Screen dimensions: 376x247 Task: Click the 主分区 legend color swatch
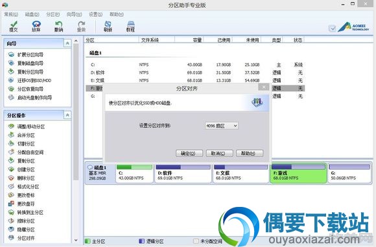coord(88,241)
